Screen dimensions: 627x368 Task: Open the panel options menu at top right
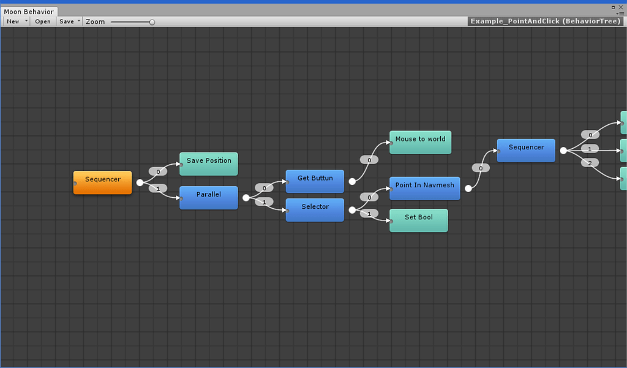[621, 13]
